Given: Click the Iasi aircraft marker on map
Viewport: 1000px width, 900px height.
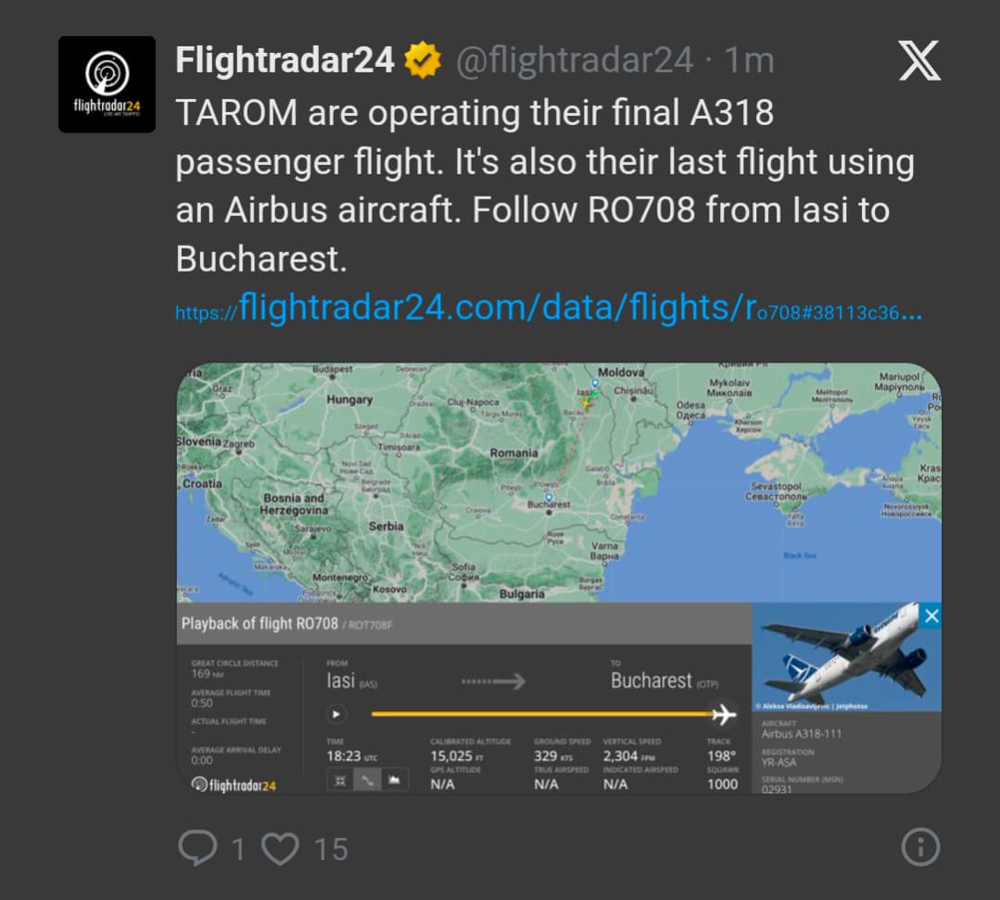Looking at the screenshot, I should point(586,401).
